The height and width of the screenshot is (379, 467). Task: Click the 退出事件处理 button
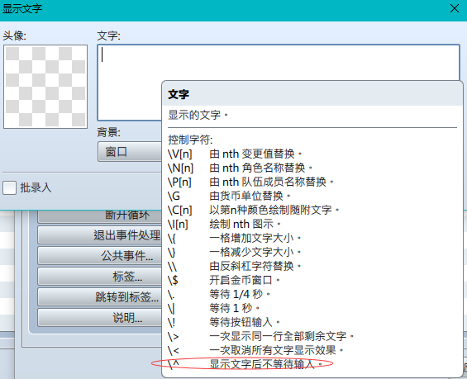pos(100,235)
